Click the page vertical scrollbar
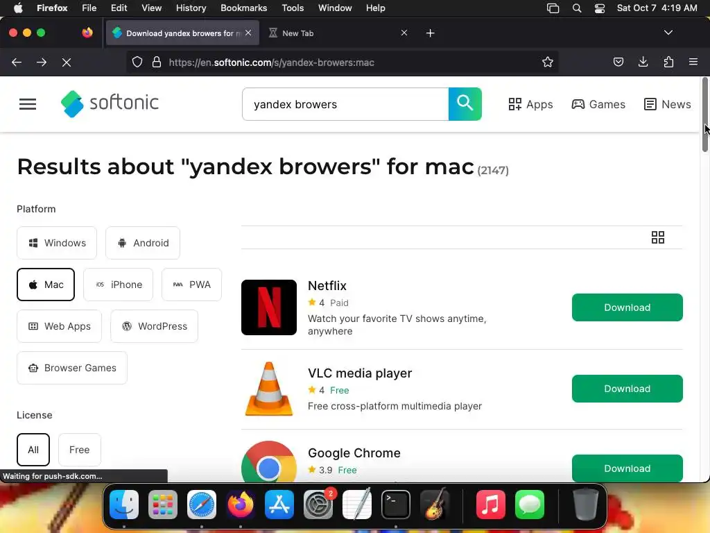This screenshot has height=533, width=710. click(x=705, y=115)
